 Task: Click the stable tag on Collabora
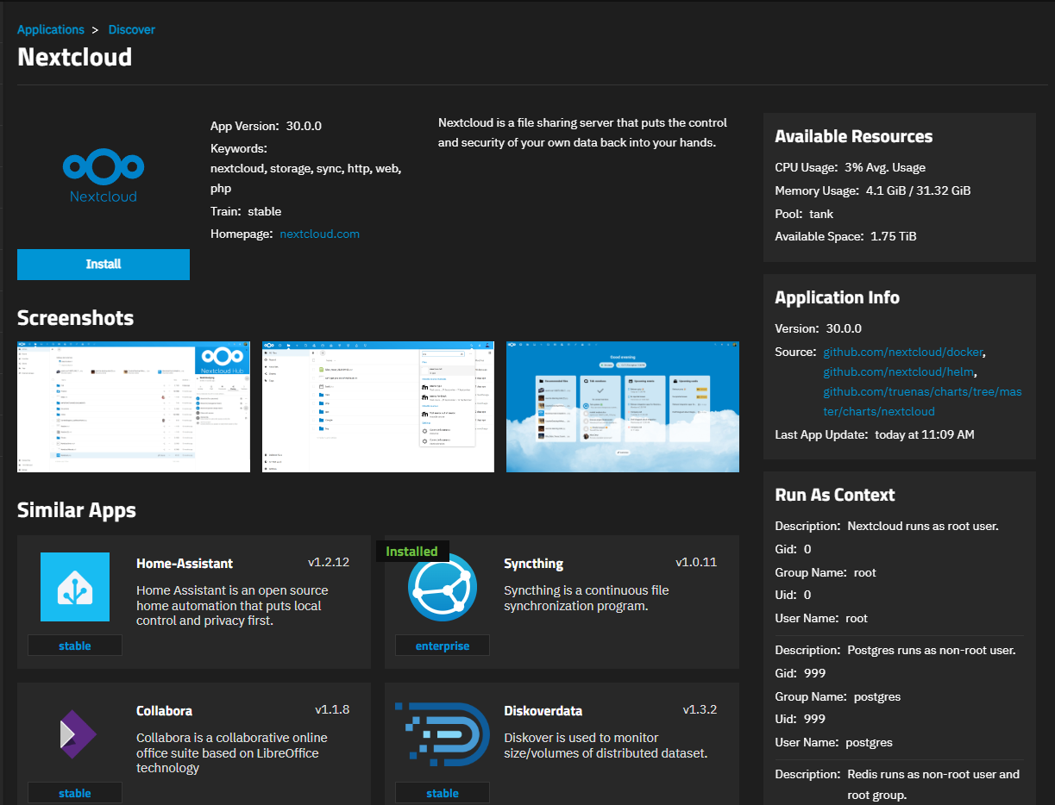point(75,793)
